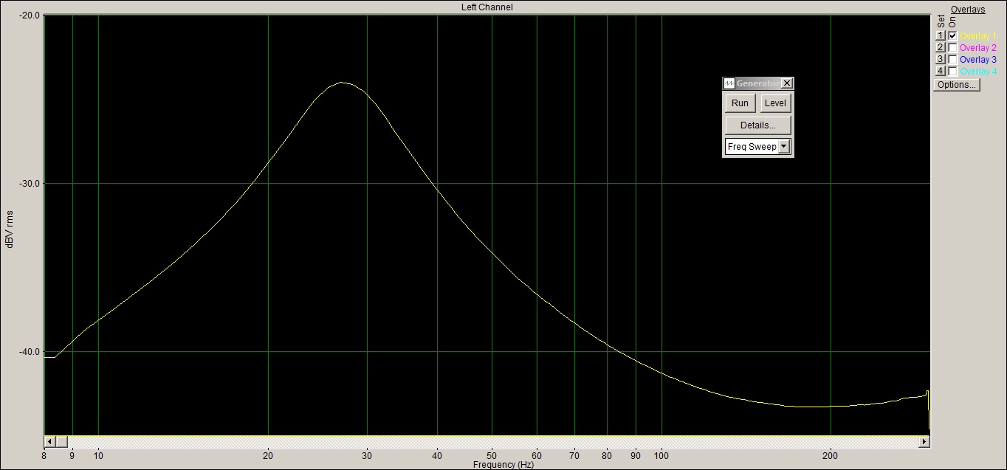1007x470 pixels.
Task: Set overlay 2 with button 2
Action: (x=941, y=47)
